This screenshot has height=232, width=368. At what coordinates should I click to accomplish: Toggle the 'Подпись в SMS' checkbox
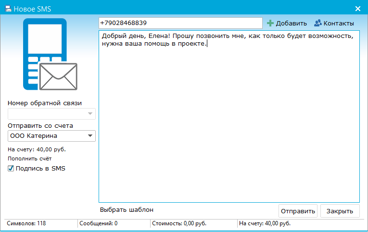point(11,169)
